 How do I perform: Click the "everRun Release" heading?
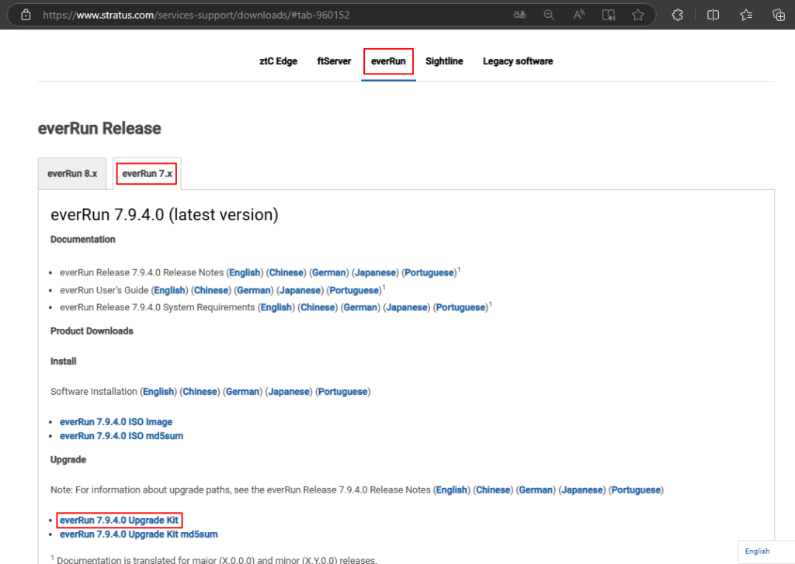99,128
